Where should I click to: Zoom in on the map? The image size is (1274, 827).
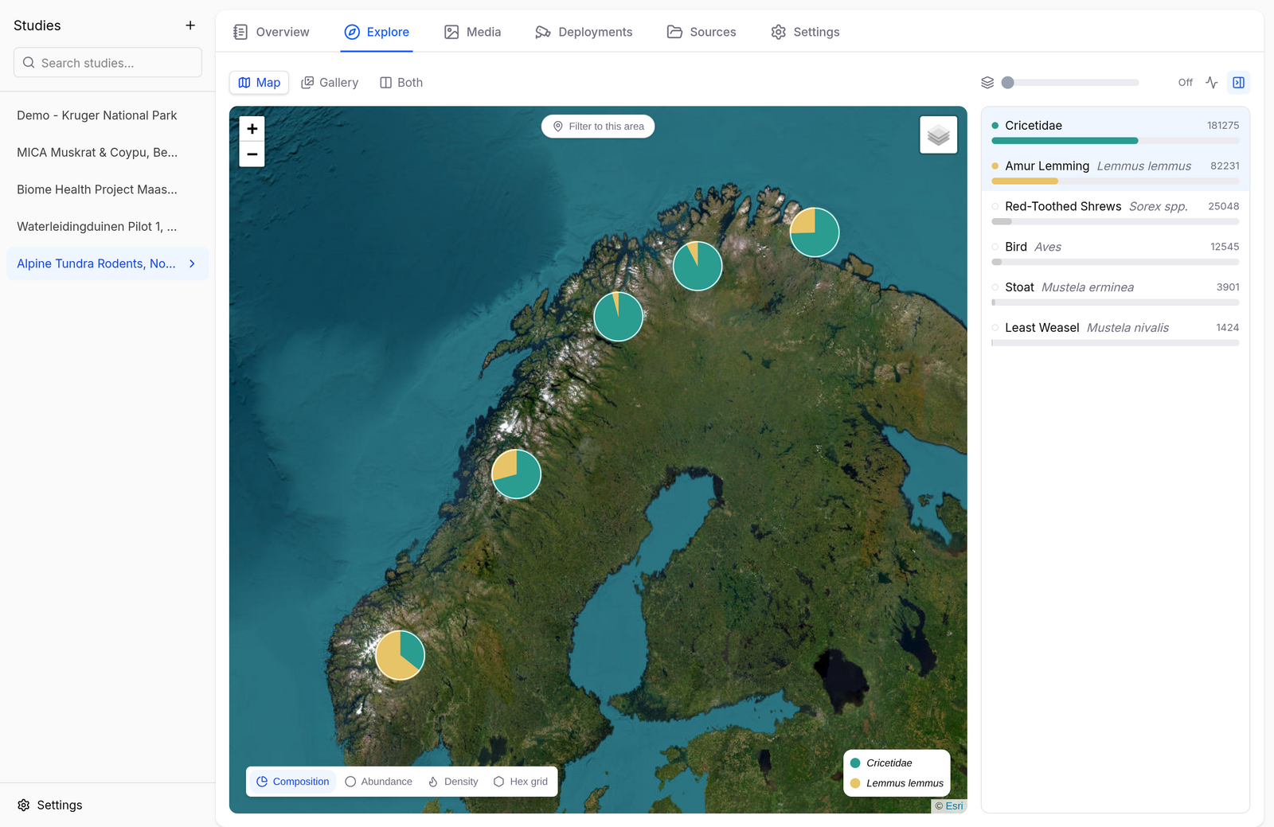click(x=252, y=129)
